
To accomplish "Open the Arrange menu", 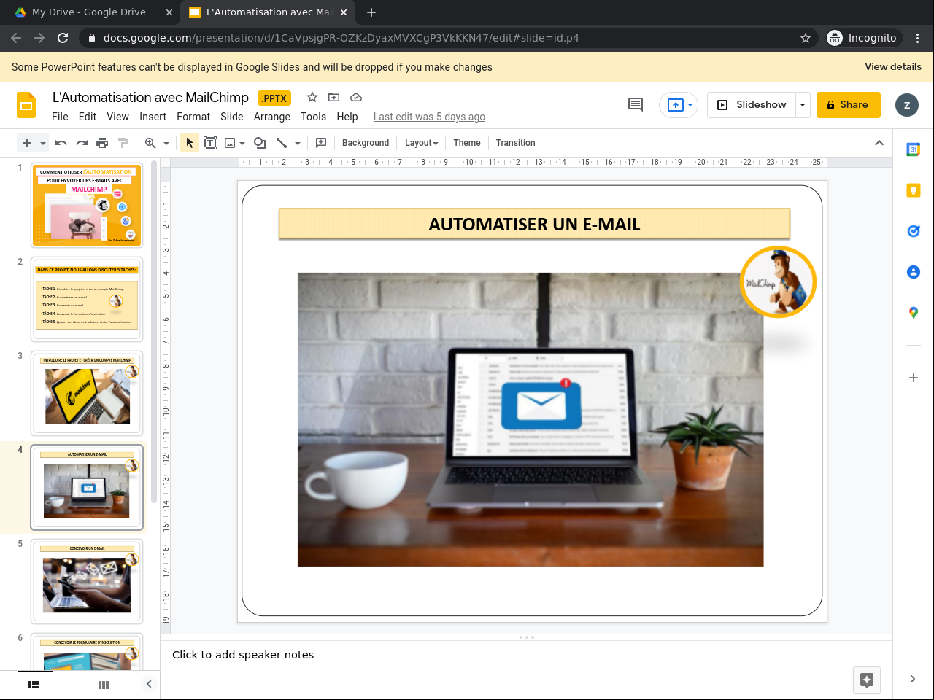I will click(x=271, y=117).
